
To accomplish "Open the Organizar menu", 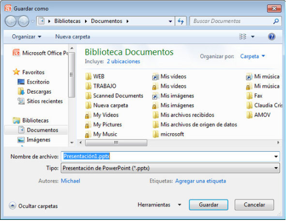I will coord(26,36).
